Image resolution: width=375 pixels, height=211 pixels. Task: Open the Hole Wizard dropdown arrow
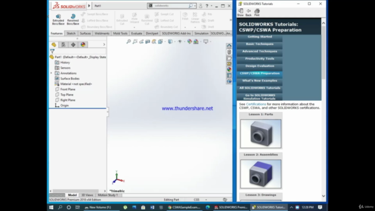click(x=134, y=27)
